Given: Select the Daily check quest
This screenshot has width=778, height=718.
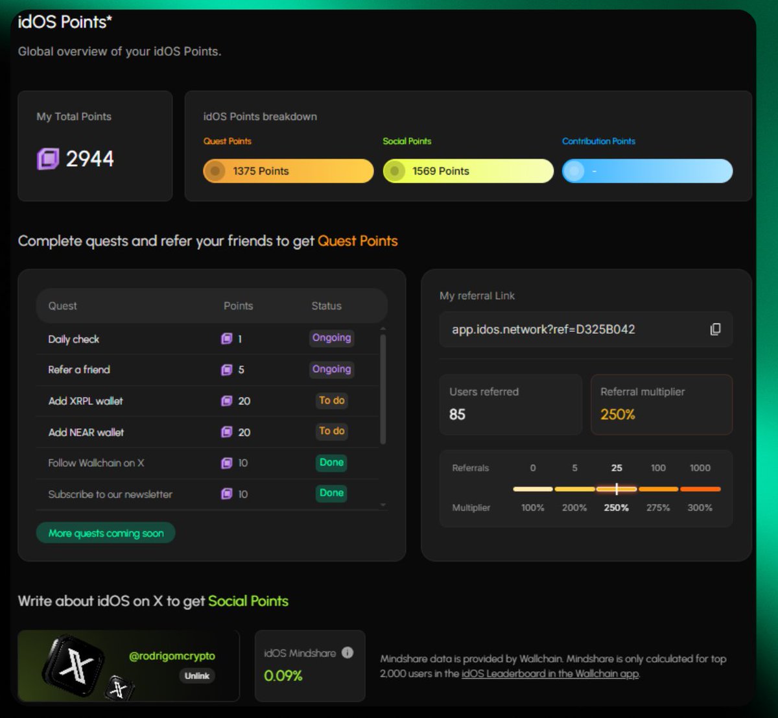Looking at the screenshot, I should click(73, 339).
